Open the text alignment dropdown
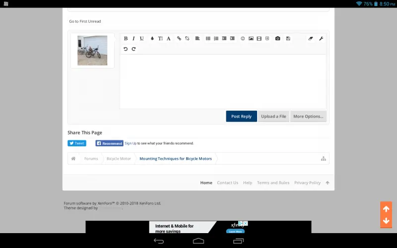Viewport: 397px width, 248px height. point(198,39)
